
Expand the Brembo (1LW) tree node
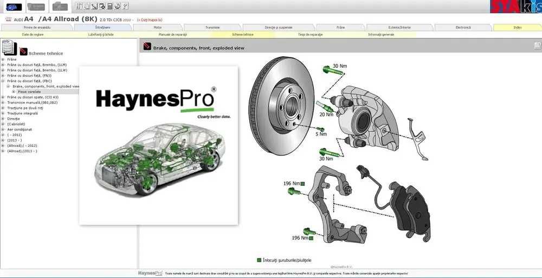point(3,70)
